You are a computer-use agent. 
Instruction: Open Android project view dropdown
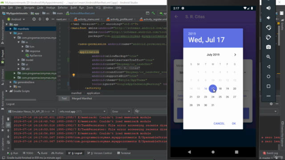pos(16,19)
